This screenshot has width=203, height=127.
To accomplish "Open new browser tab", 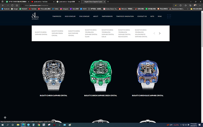I will point(108,2).
